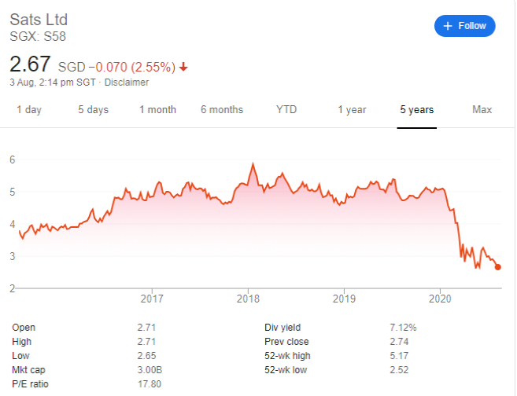Screen dimensions: 517x396
Task: Follow Sats Ltd stock
Action: click(464, 26)
